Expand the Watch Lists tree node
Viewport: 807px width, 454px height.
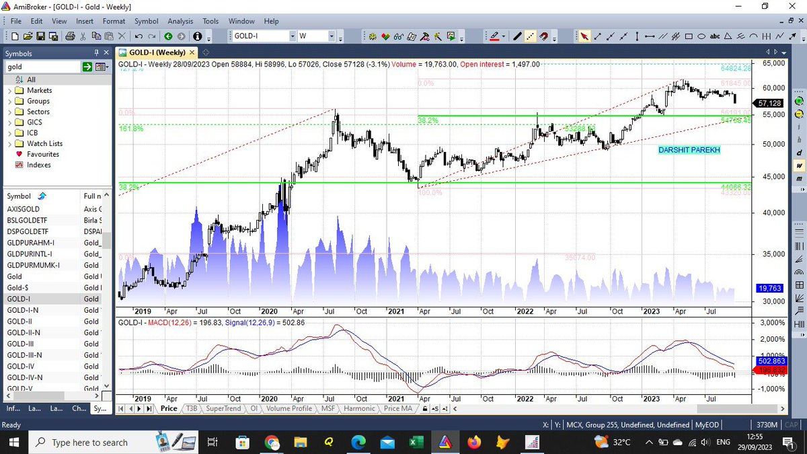9,143
